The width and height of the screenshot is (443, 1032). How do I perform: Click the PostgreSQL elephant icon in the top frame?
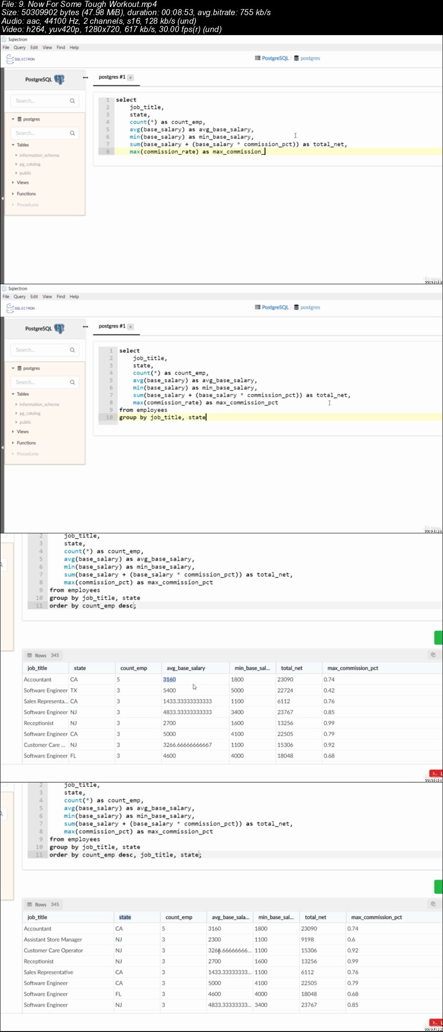point(59,79)
